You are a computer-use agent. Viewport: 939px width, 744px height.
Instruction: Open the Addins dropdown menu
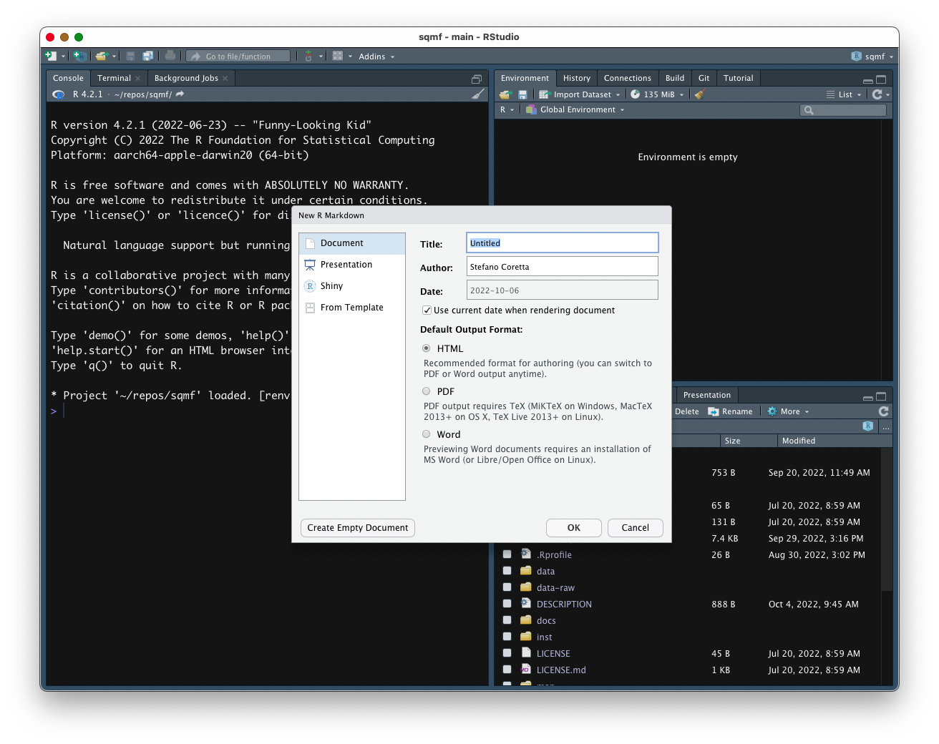tap(376, 57)
